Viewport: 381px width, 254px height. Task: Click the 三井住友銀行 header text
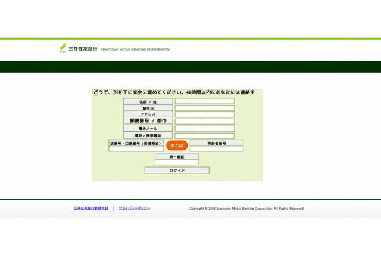pos(83,49)
